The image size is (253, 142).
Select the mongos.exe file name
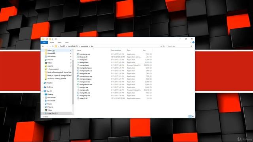pyautogui.click(x=84, y=87)
